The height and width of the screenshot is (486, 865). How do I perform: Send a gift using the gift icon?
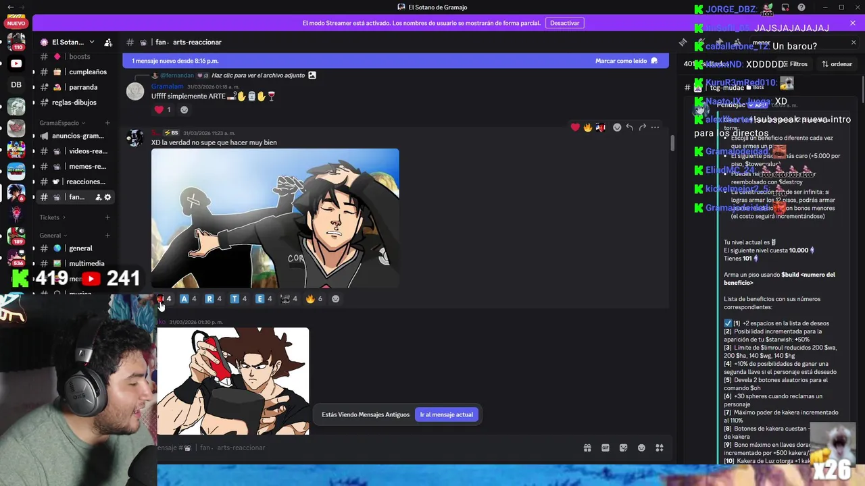587,448
